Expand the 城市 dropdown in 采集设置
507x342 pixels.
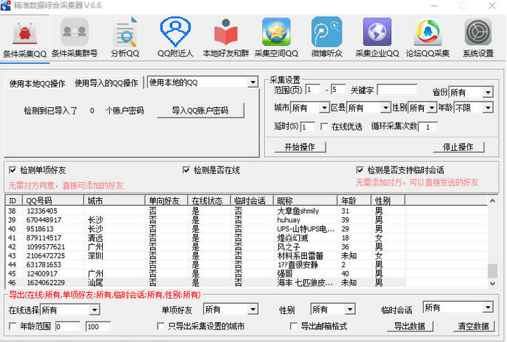[x=325, y=107]
